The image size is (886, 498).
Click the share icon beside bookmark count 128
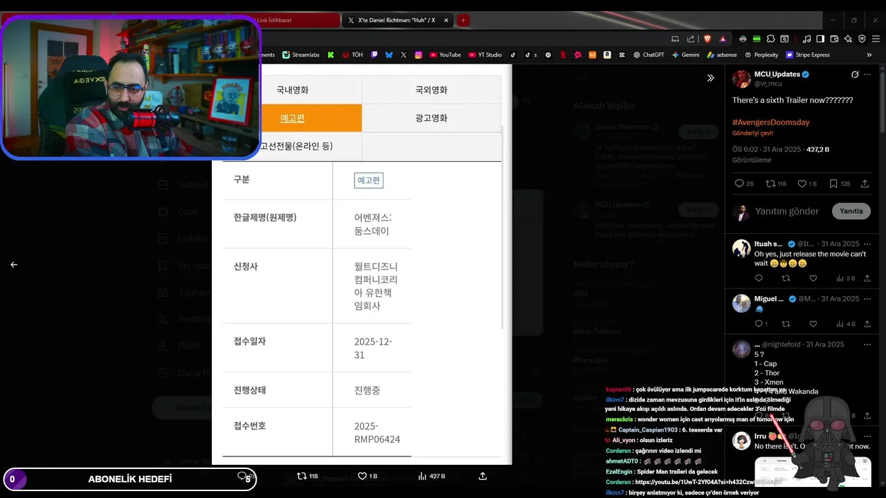click(865, 184)
